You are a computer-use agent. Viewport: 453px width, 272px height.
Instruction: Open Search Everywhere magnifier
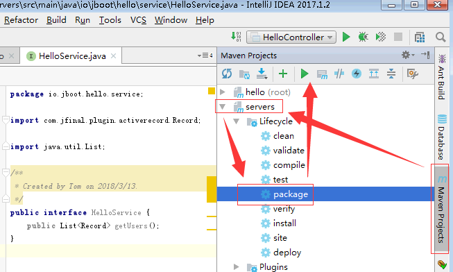point(441,37)
